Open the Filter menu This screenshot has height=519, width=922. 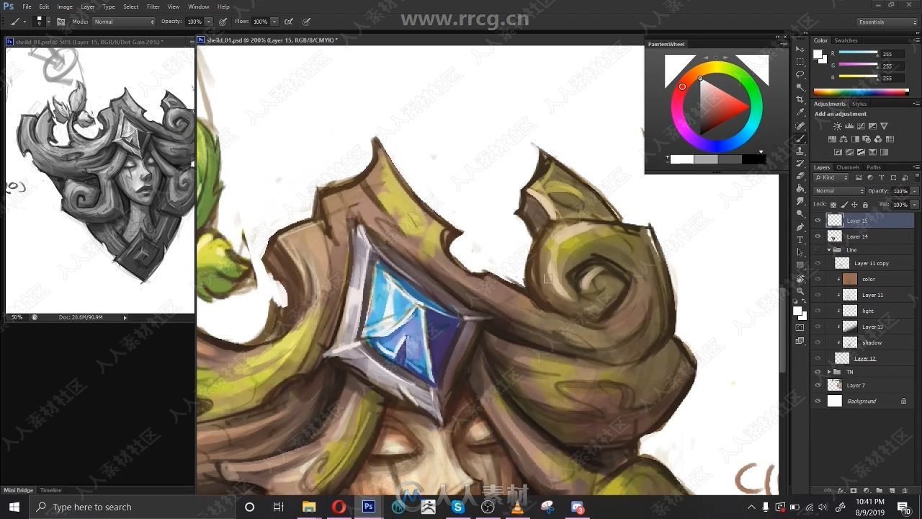153,6
